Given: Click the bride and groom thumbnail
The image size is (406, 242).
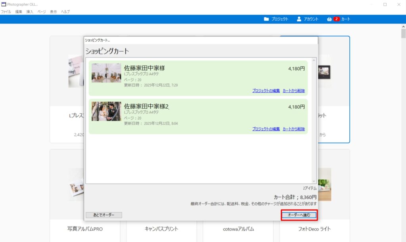Looking at the screenshot, I should [106, 111].
